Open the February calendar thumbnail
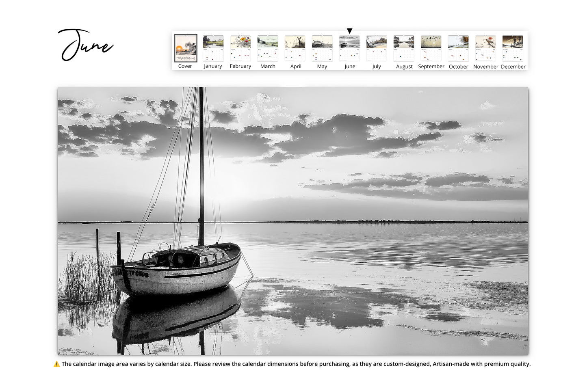 click(x=240, y=48)
